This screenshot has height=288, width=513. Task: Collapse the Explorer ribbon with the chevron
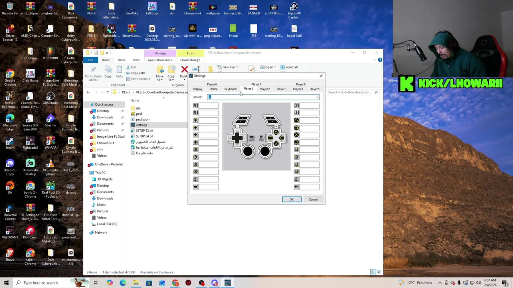coord(374,60)
